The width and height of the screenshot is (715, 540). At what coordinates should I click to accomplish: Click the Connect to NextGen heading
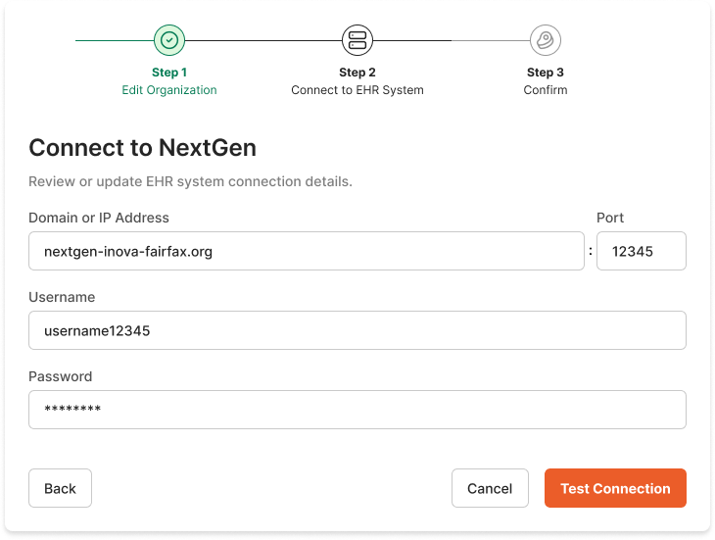tap(142, 148)
